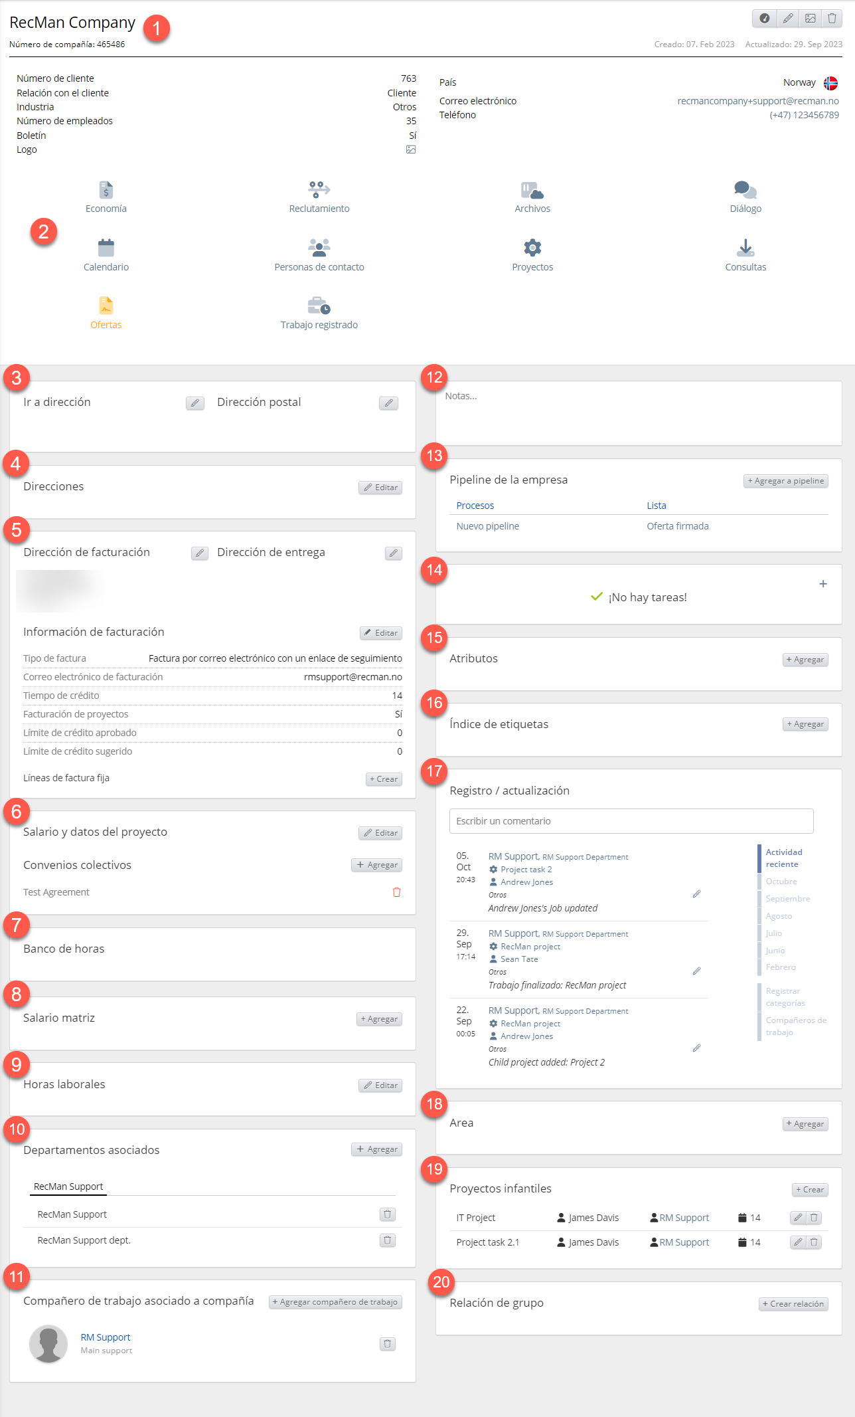Add a new task with plus icon
Viewport: 855px width, 1417px height.
tap(822, 584)
